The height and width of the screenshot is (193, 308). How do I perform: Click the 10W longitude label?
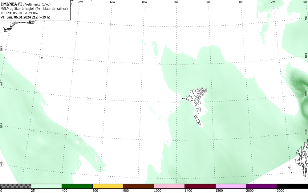144,2
